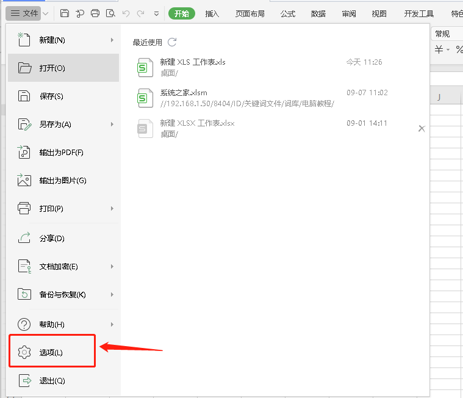Viewport: 463px width, 398px height.
Task: Click the save icon in quick toolbar
Action: (x=65, y=13)
